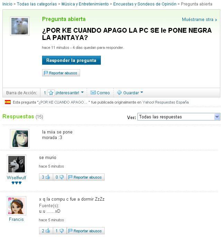Click the Guardar plus icon

point(119,93)
